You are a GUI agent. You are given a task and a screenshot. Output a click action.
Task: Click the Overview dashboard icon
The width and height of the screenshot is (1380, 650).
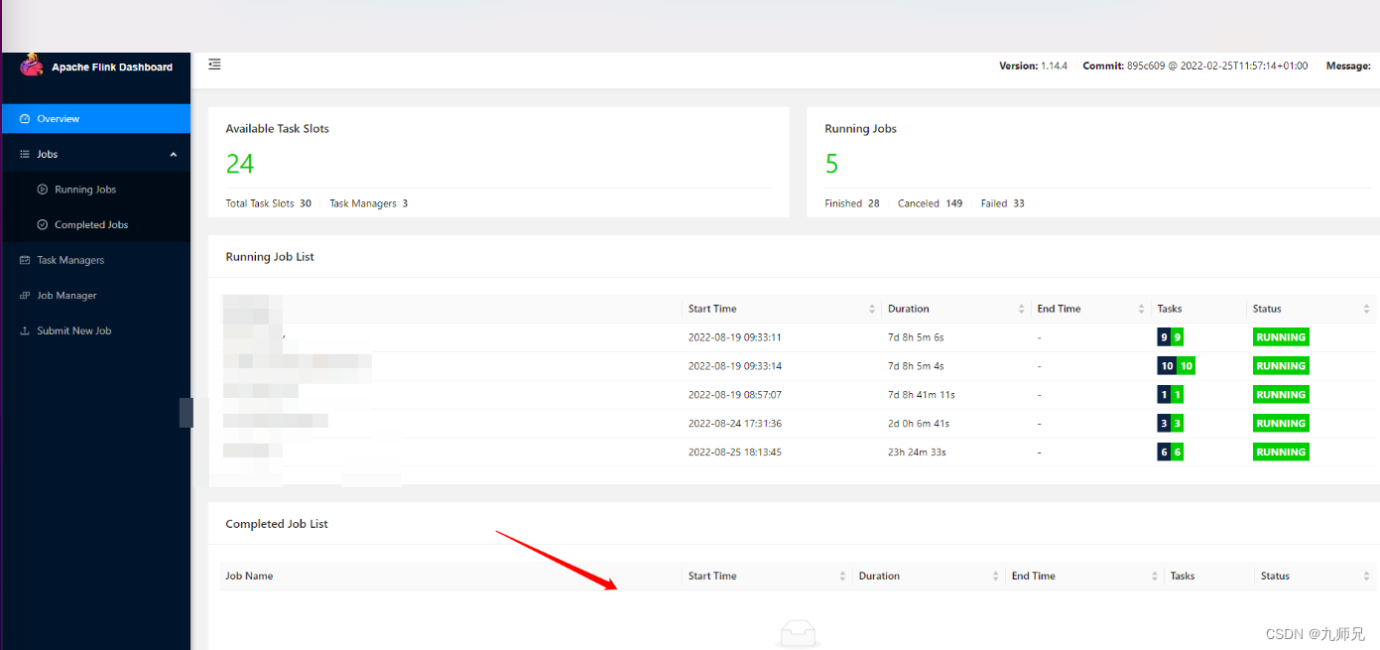(26, 119)
